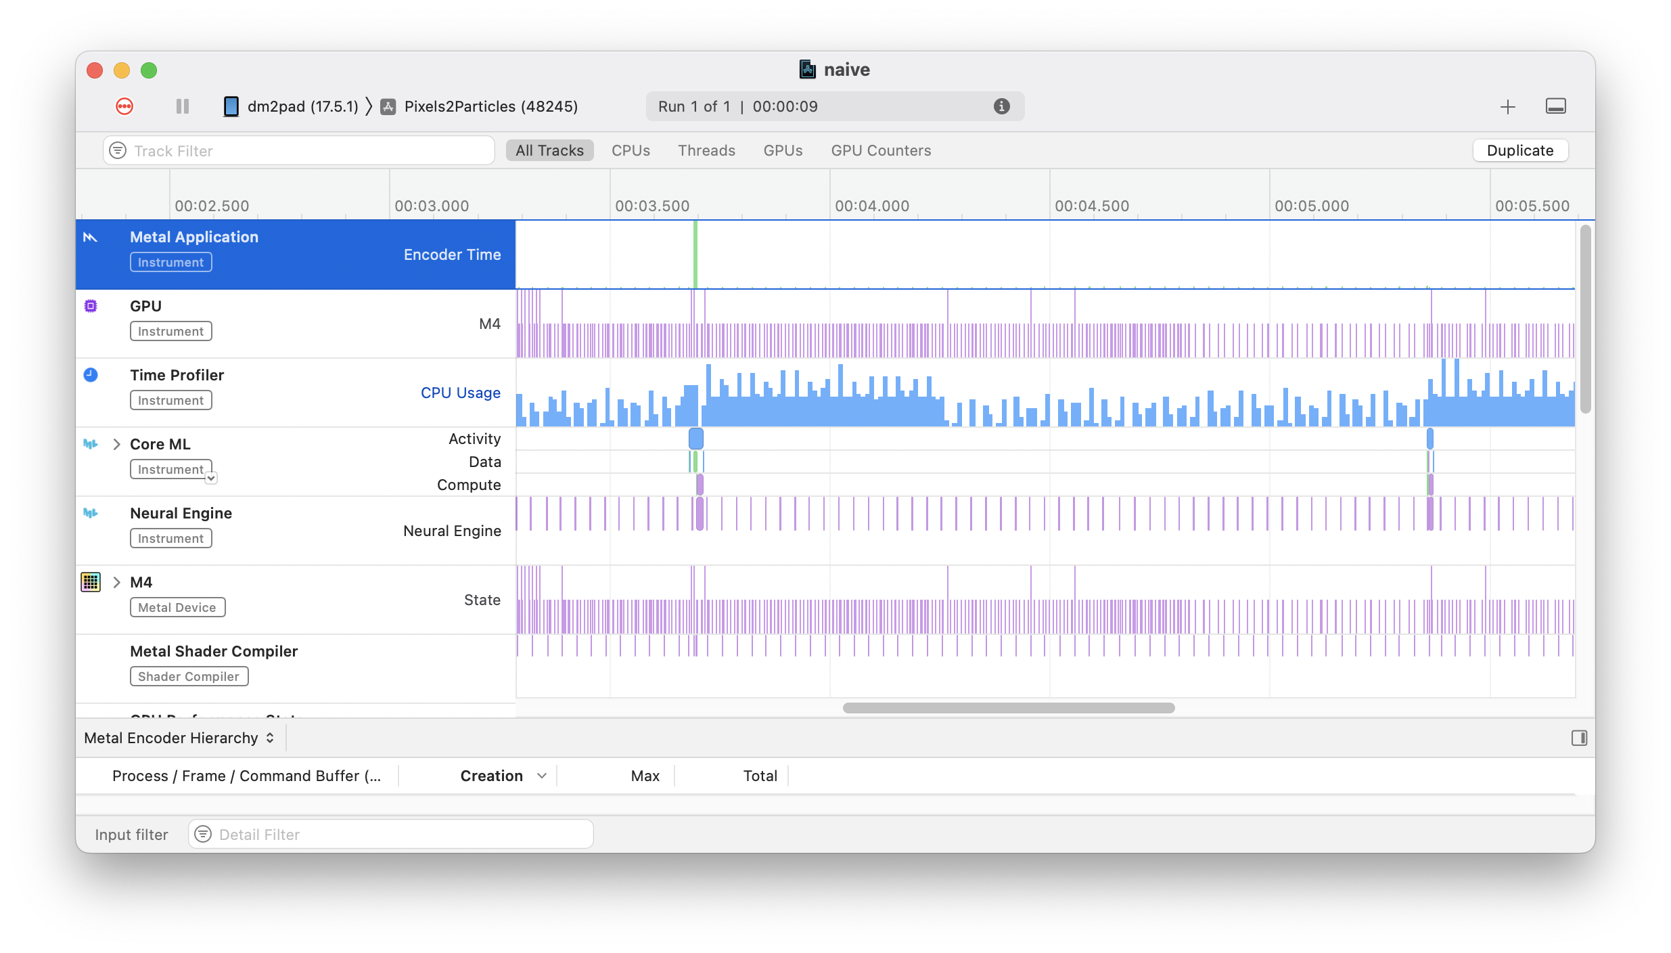The image size is (1671, 953).
Task: Click the Duplicate button
Action: 1519,150
